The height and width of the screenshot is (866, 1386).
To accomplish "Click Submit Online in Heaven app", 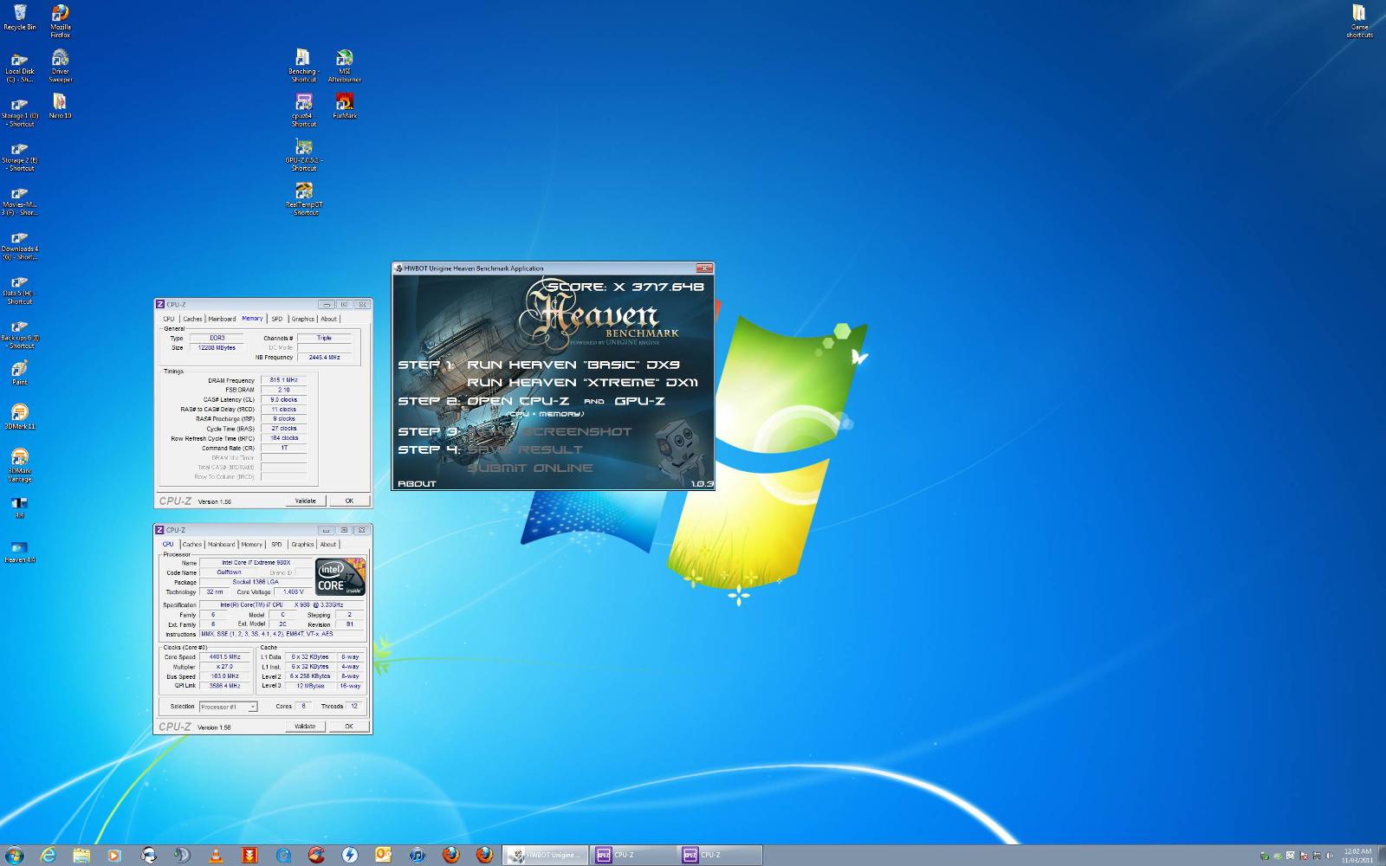I will click(530, 468).
